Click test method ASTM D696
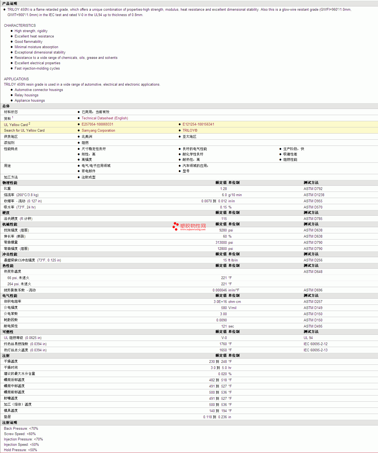 click(x=313, y=290)
